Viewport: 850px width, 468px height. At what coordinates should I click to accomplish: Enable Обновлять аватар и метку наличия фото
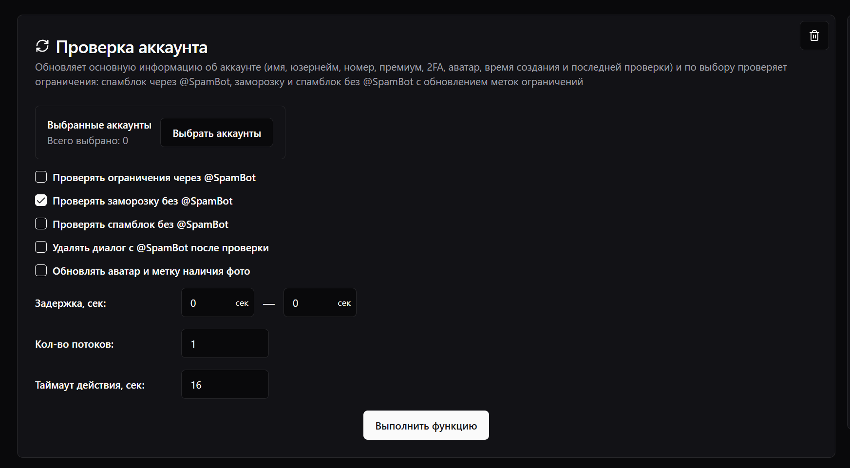pyautogui.click(x=41, y=271)
